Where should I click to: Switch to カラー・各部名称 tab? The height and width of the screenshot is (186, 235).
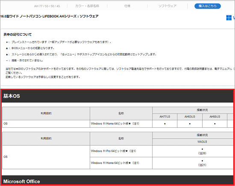[x=87, y=6]
